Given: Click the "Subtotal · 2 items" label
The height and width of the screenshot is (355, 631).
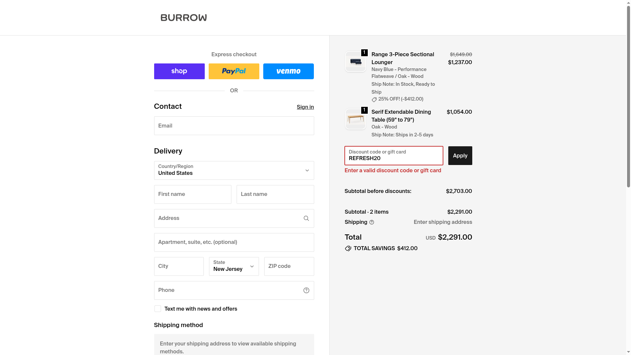Looking at the screenshot, I should (367, 212).
